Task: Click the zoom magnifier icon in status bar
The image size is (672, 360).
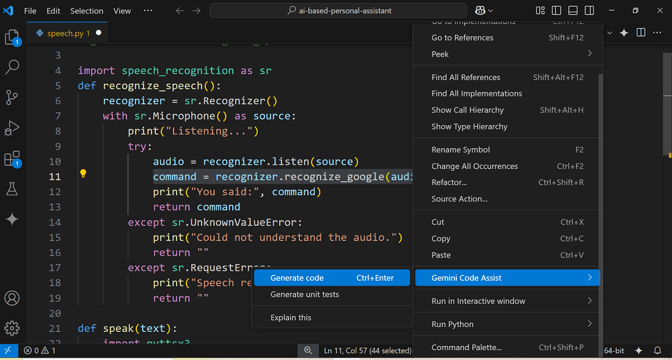Action: tap(308, 351)
